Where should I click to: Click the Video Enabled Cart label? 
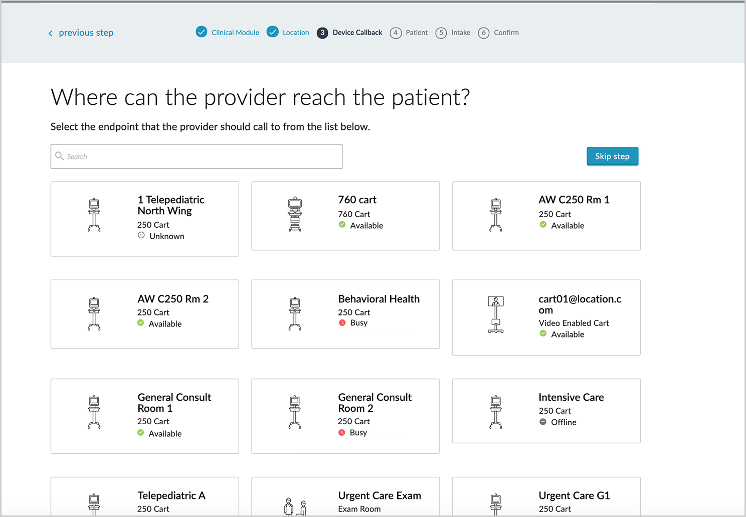[574, 323]
